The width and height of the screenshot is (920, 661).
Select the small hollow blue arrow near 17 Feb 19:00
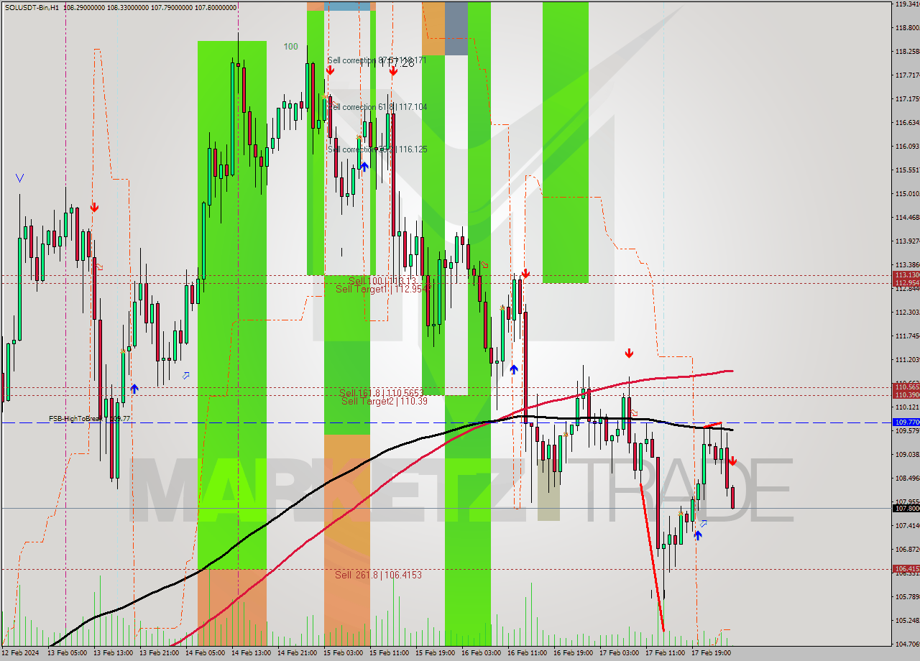[704, 523]
